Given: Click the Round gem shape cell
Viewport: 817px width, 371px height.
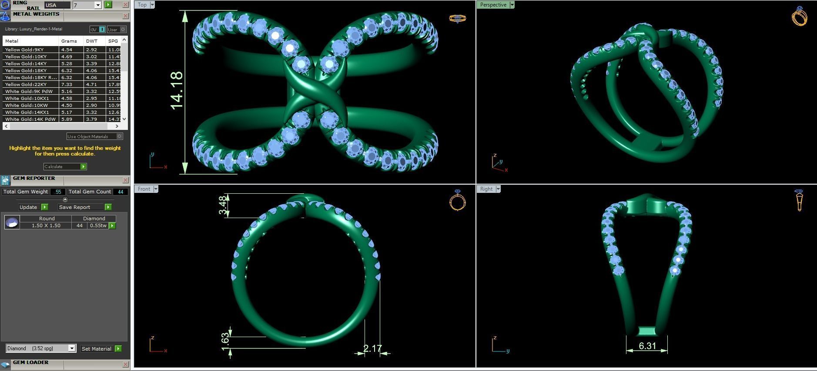Looking at the screenshot, I should (46, 219).
